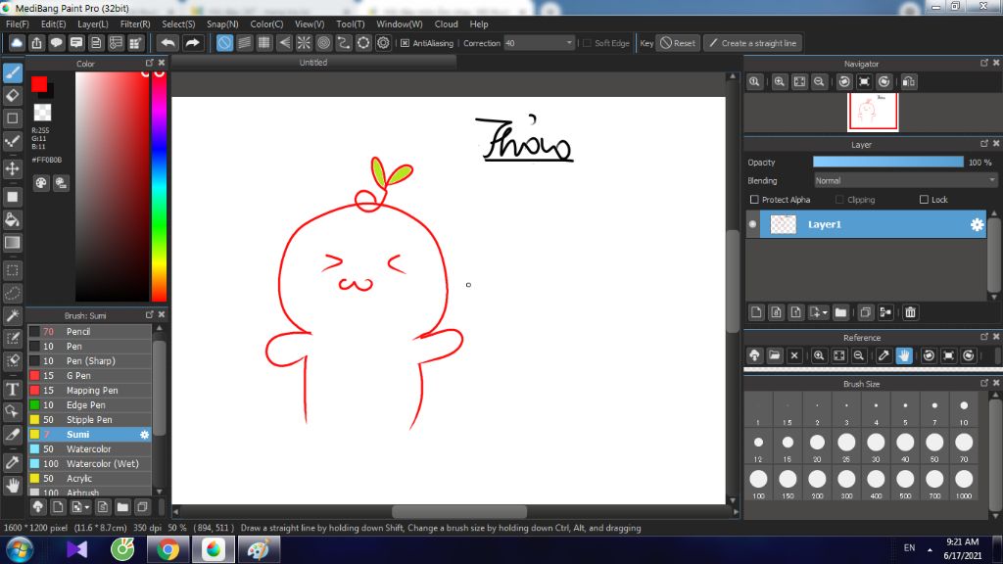Toggle the Soft Edge checkbox

(x=588, y=43)
